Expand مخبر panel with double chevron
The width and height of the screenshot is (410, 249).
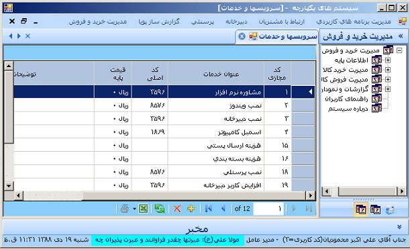399,226
